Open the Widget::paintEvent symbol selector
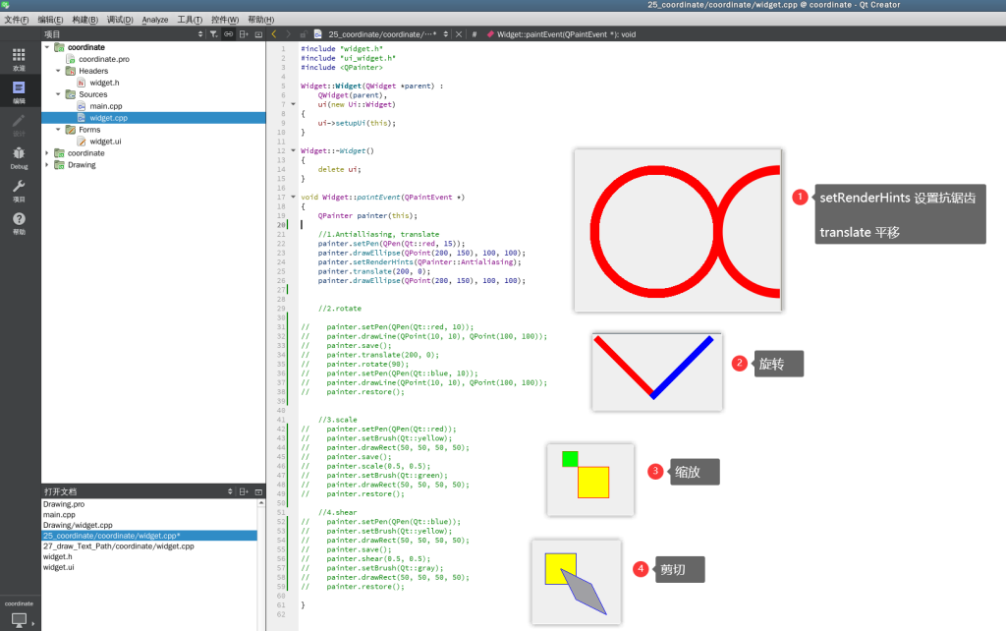The height and width of the screenshot is (631, 1006). pos(565,33)
